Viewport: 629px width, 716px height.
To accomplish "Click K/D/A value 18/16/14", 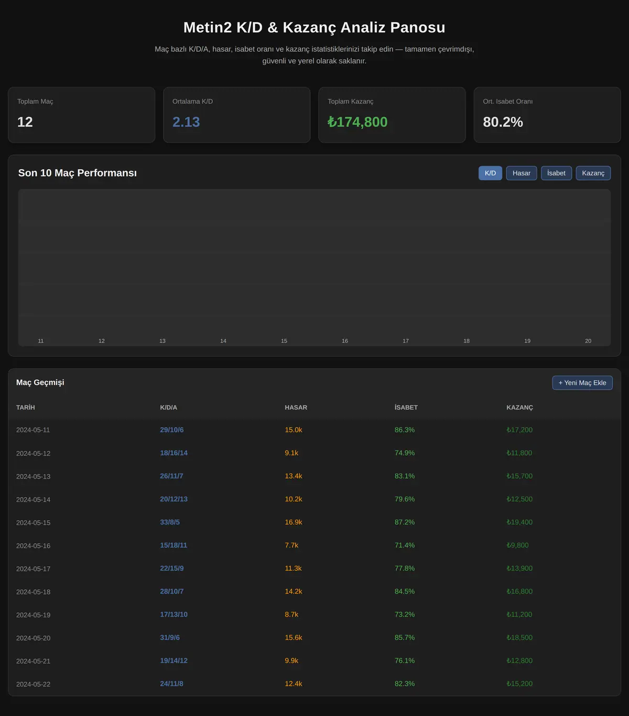I will [x=173, y=453].
